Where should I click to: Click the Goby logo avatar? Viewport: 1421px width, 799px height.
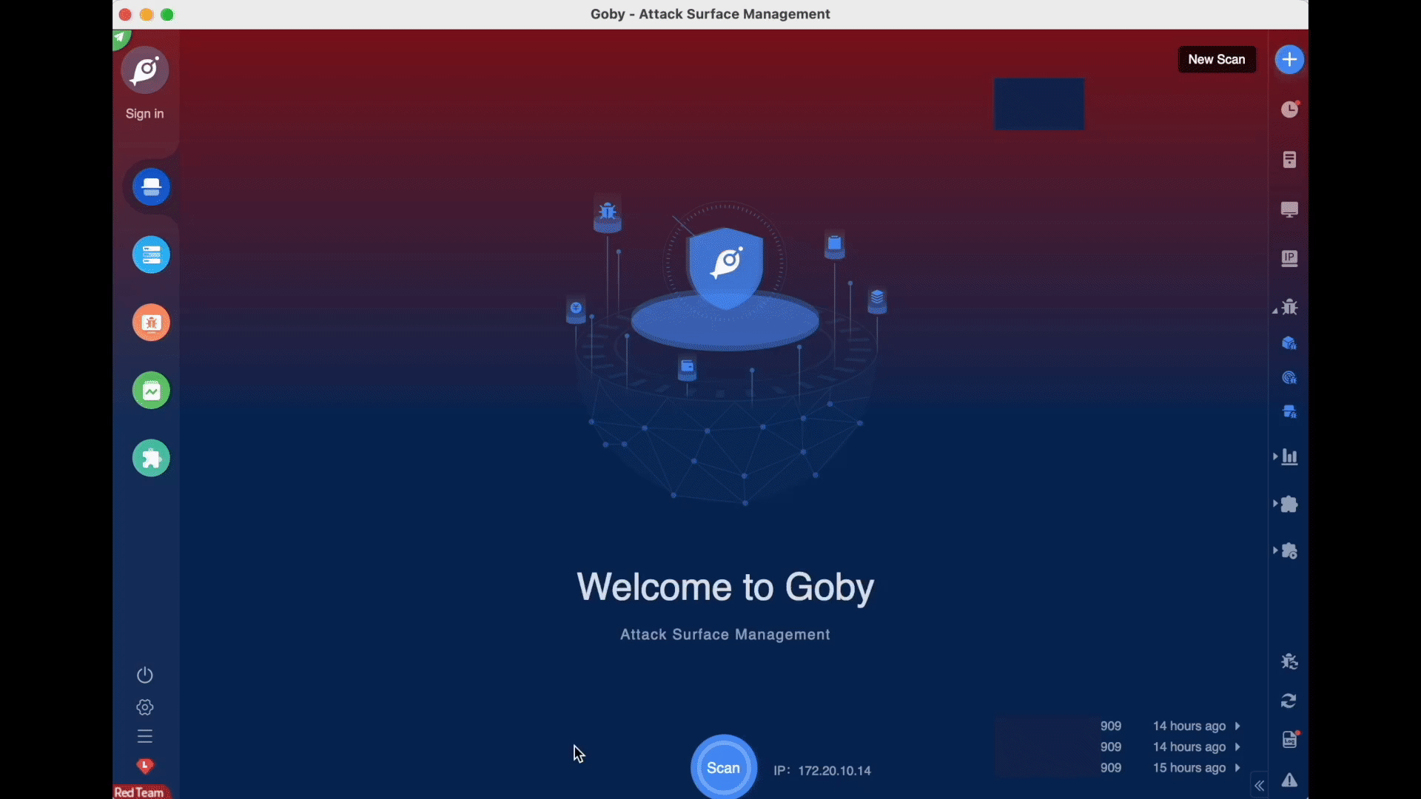coord(145,70)
